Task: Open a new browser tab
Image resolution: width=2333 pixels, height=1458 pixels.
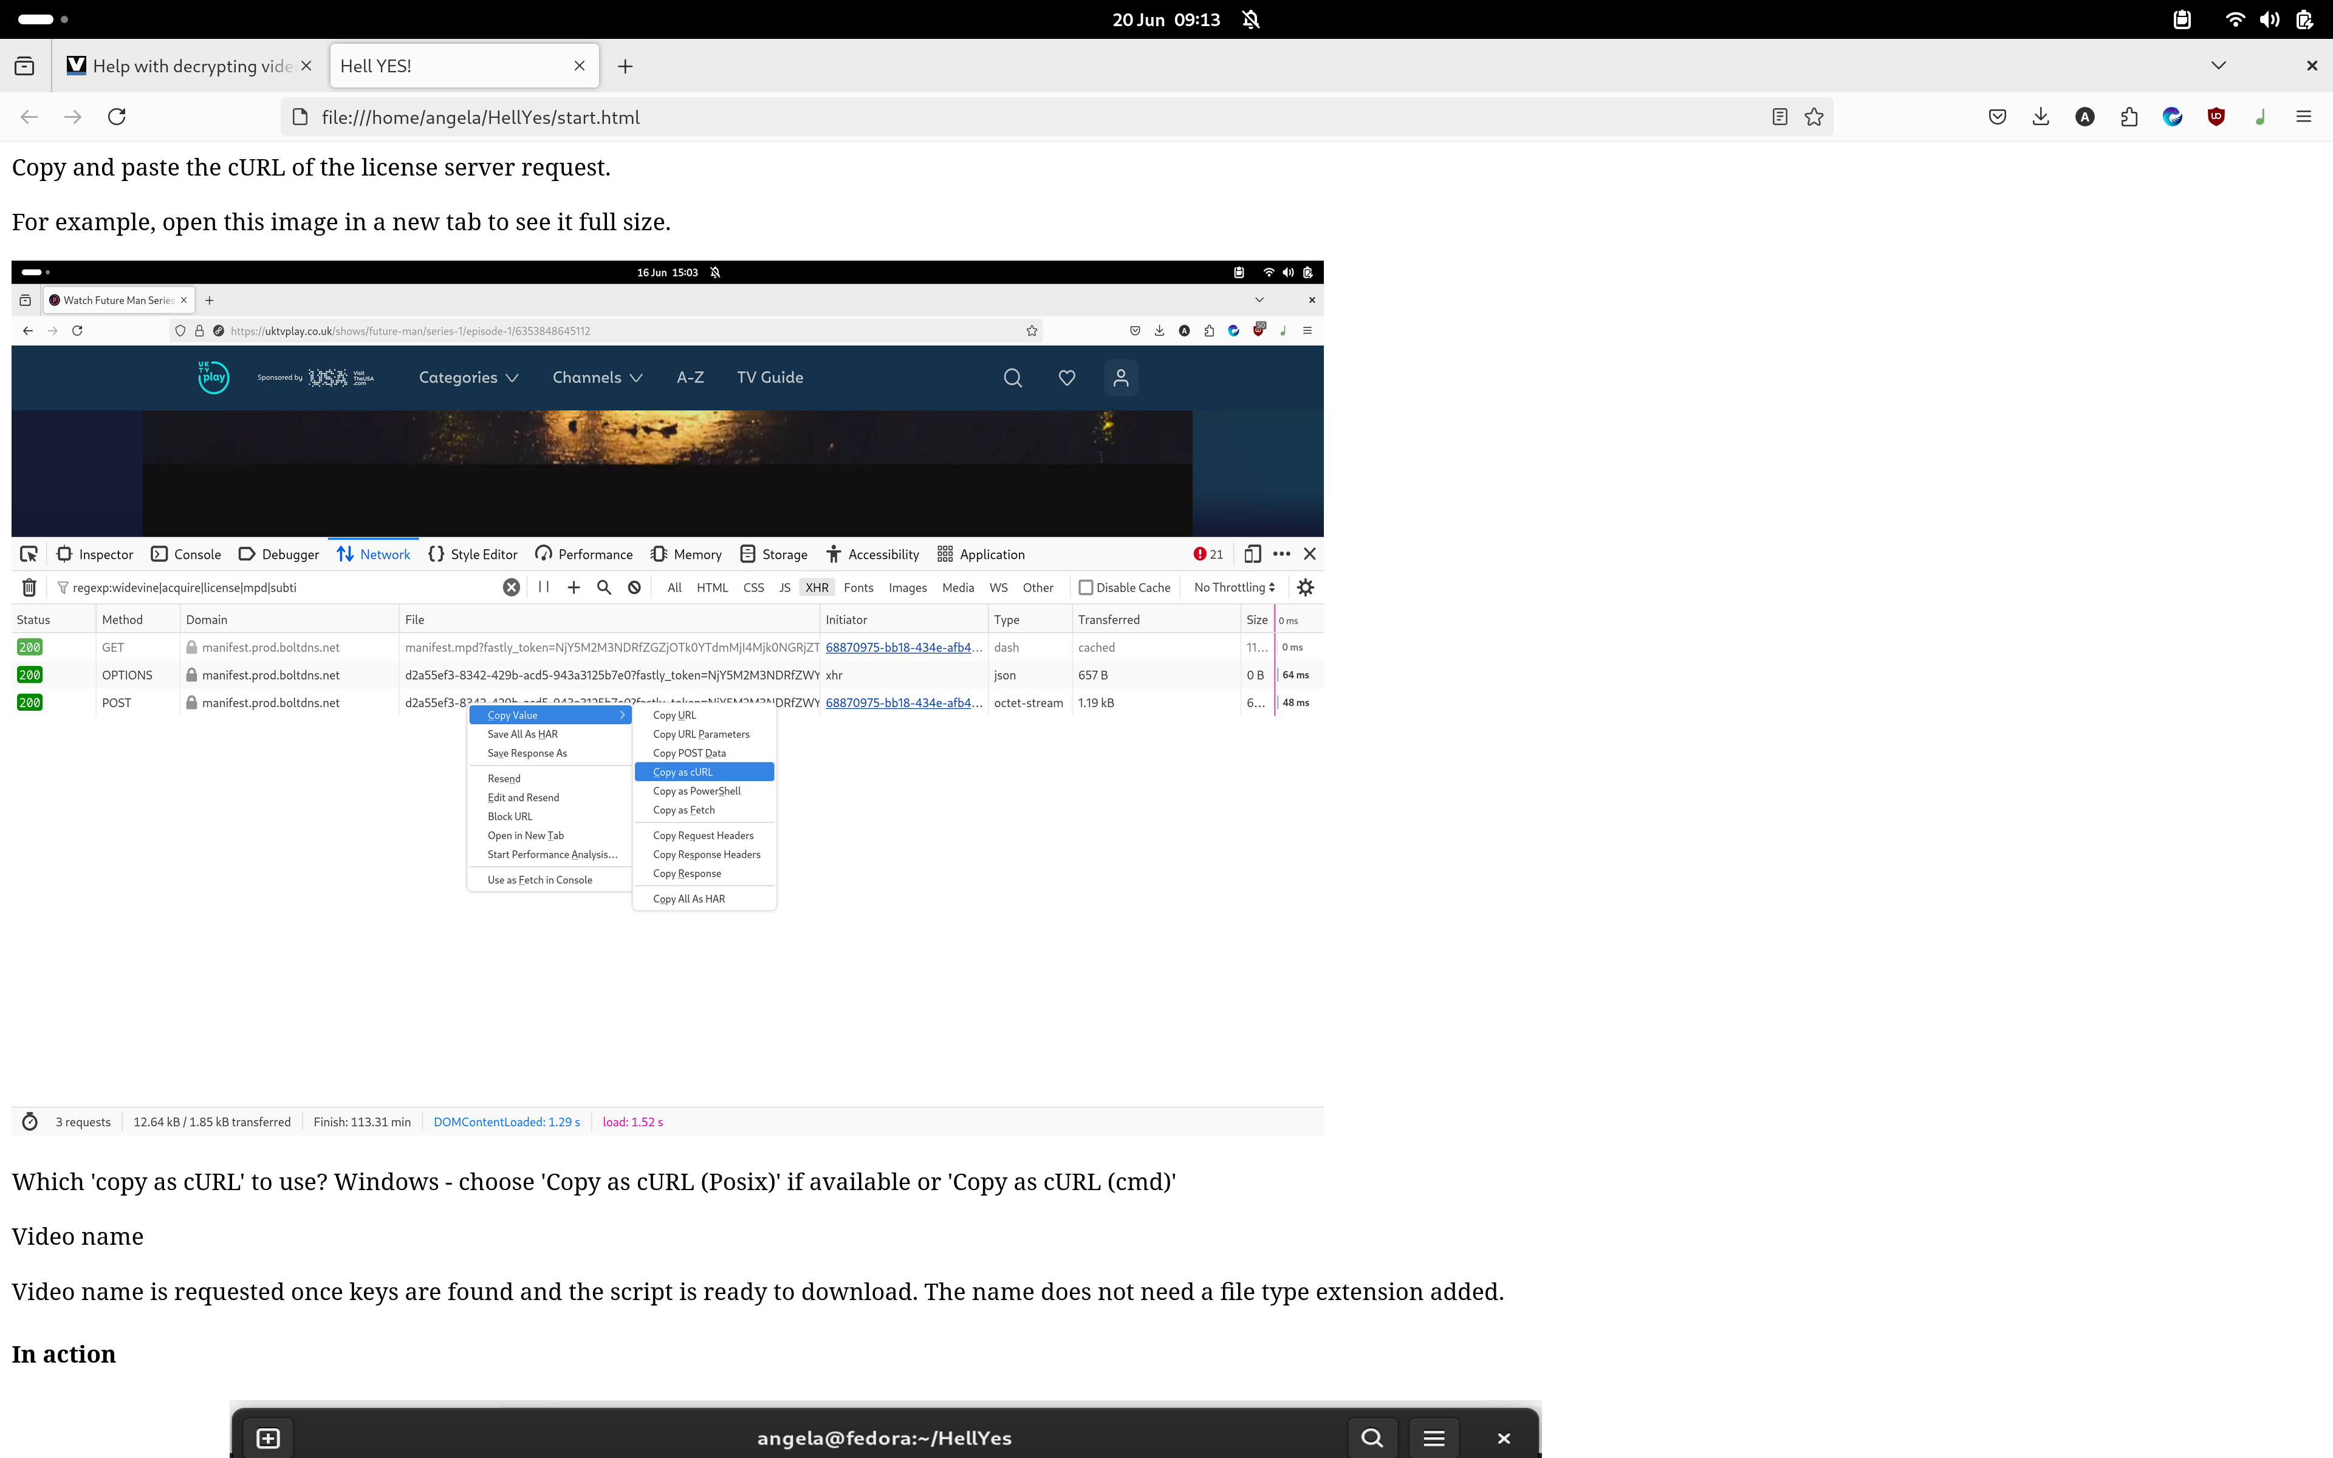Action: tap(625, 66)
